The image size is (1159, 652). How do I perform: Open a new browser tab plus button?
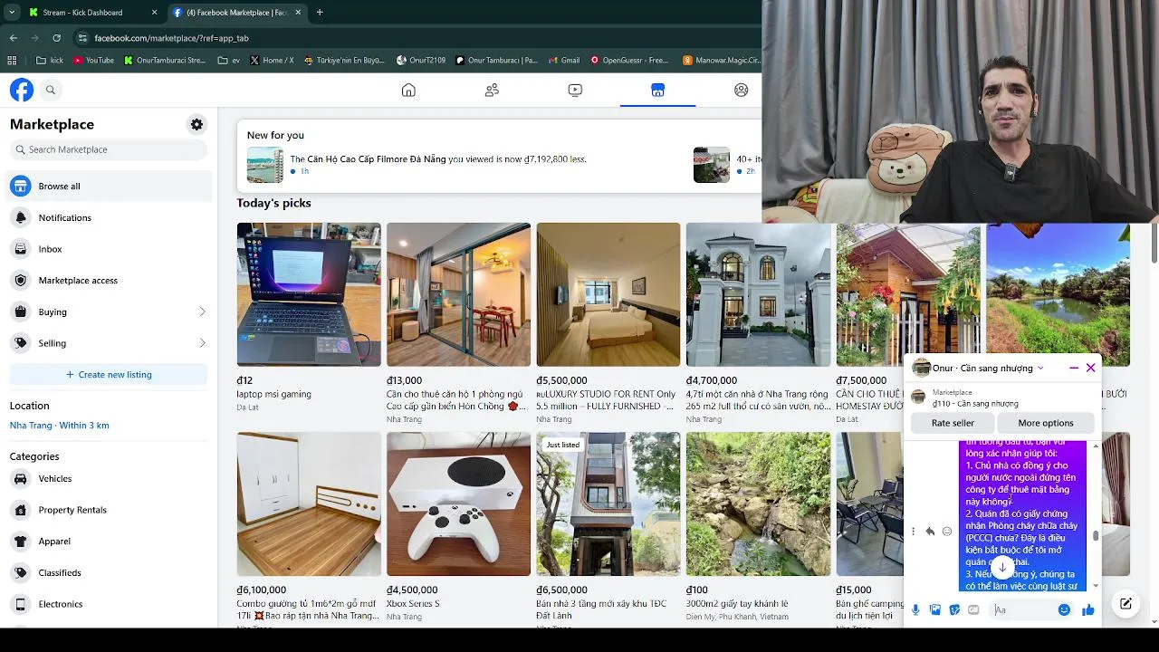coord(320,13)
